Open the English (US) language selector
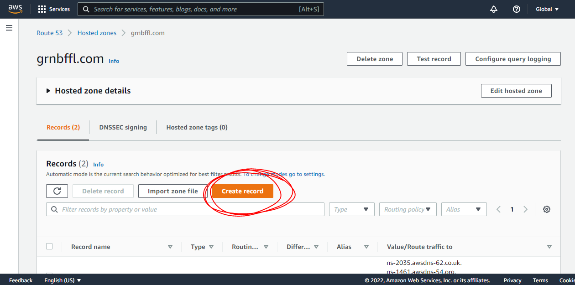 coord(63,280)
